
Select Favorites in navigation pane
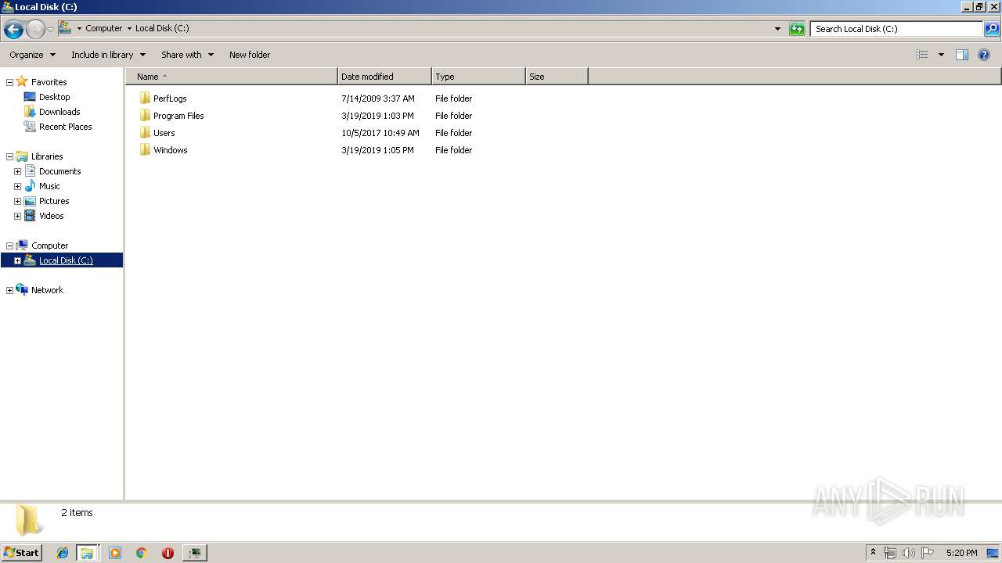click(x=49, y=82)
